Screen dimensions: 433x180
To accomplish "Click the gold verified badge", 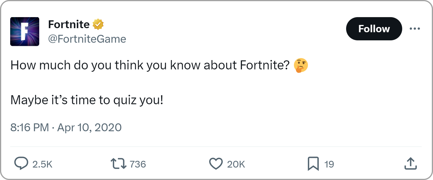I will 98,25.
